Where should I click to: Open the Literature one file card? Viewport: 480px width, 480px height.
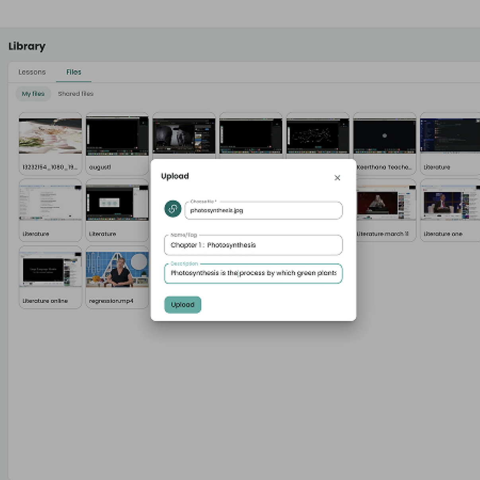coord(451,210)
